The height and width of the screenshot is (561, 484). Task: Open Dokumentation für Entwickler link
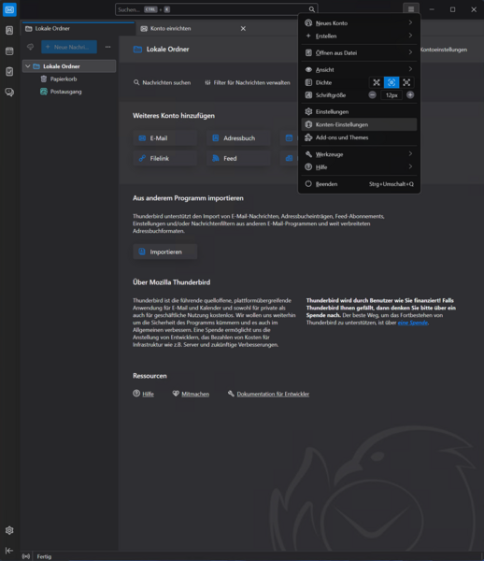pyautogui.click(x=268, y=394)
